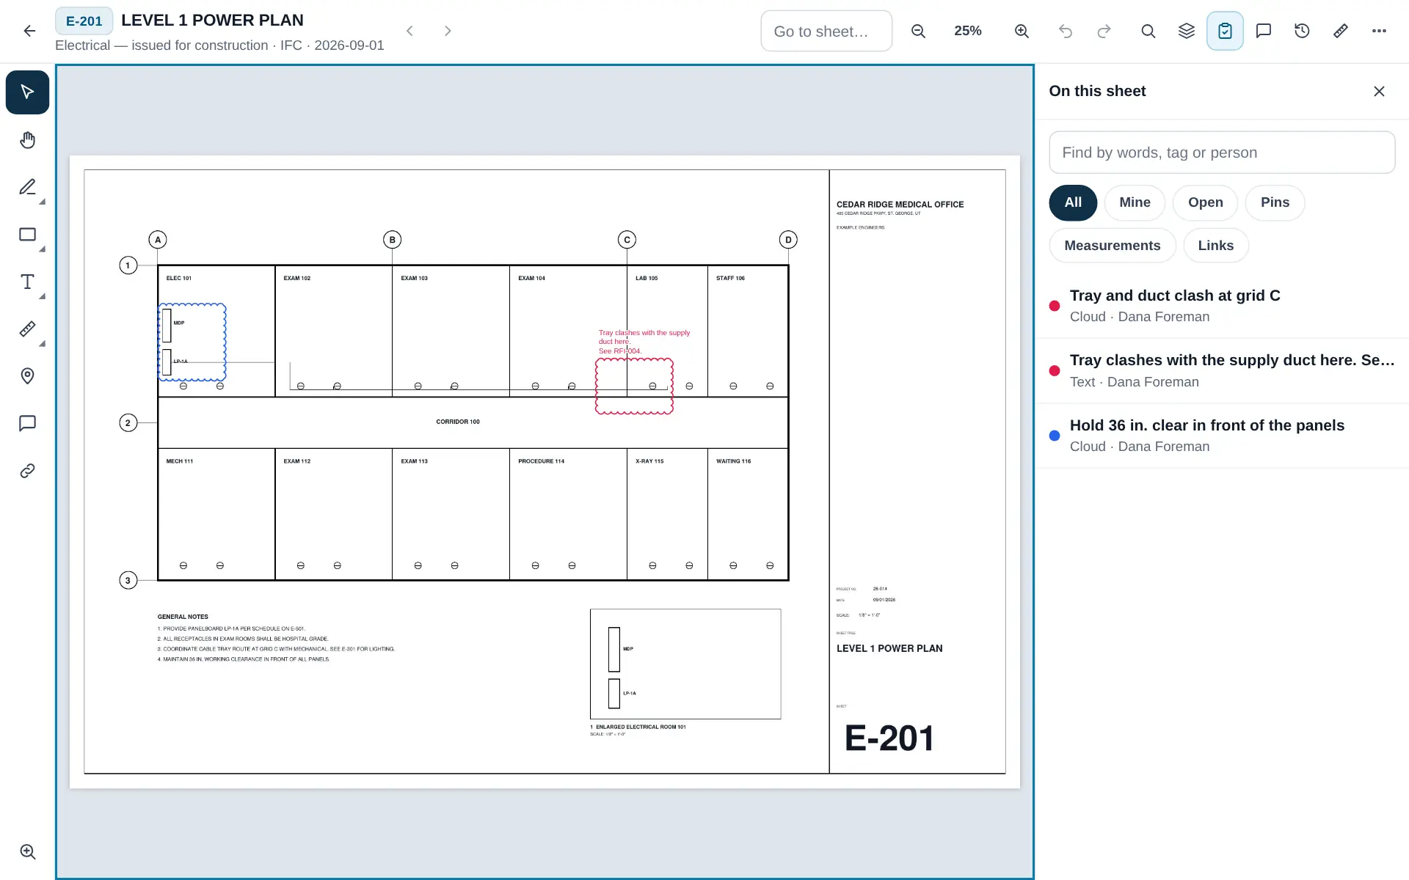Click the 'CORRIDOR 100' room label
Image resolution: width=1409 pixels, height=880 pixels.
[458, 422]
